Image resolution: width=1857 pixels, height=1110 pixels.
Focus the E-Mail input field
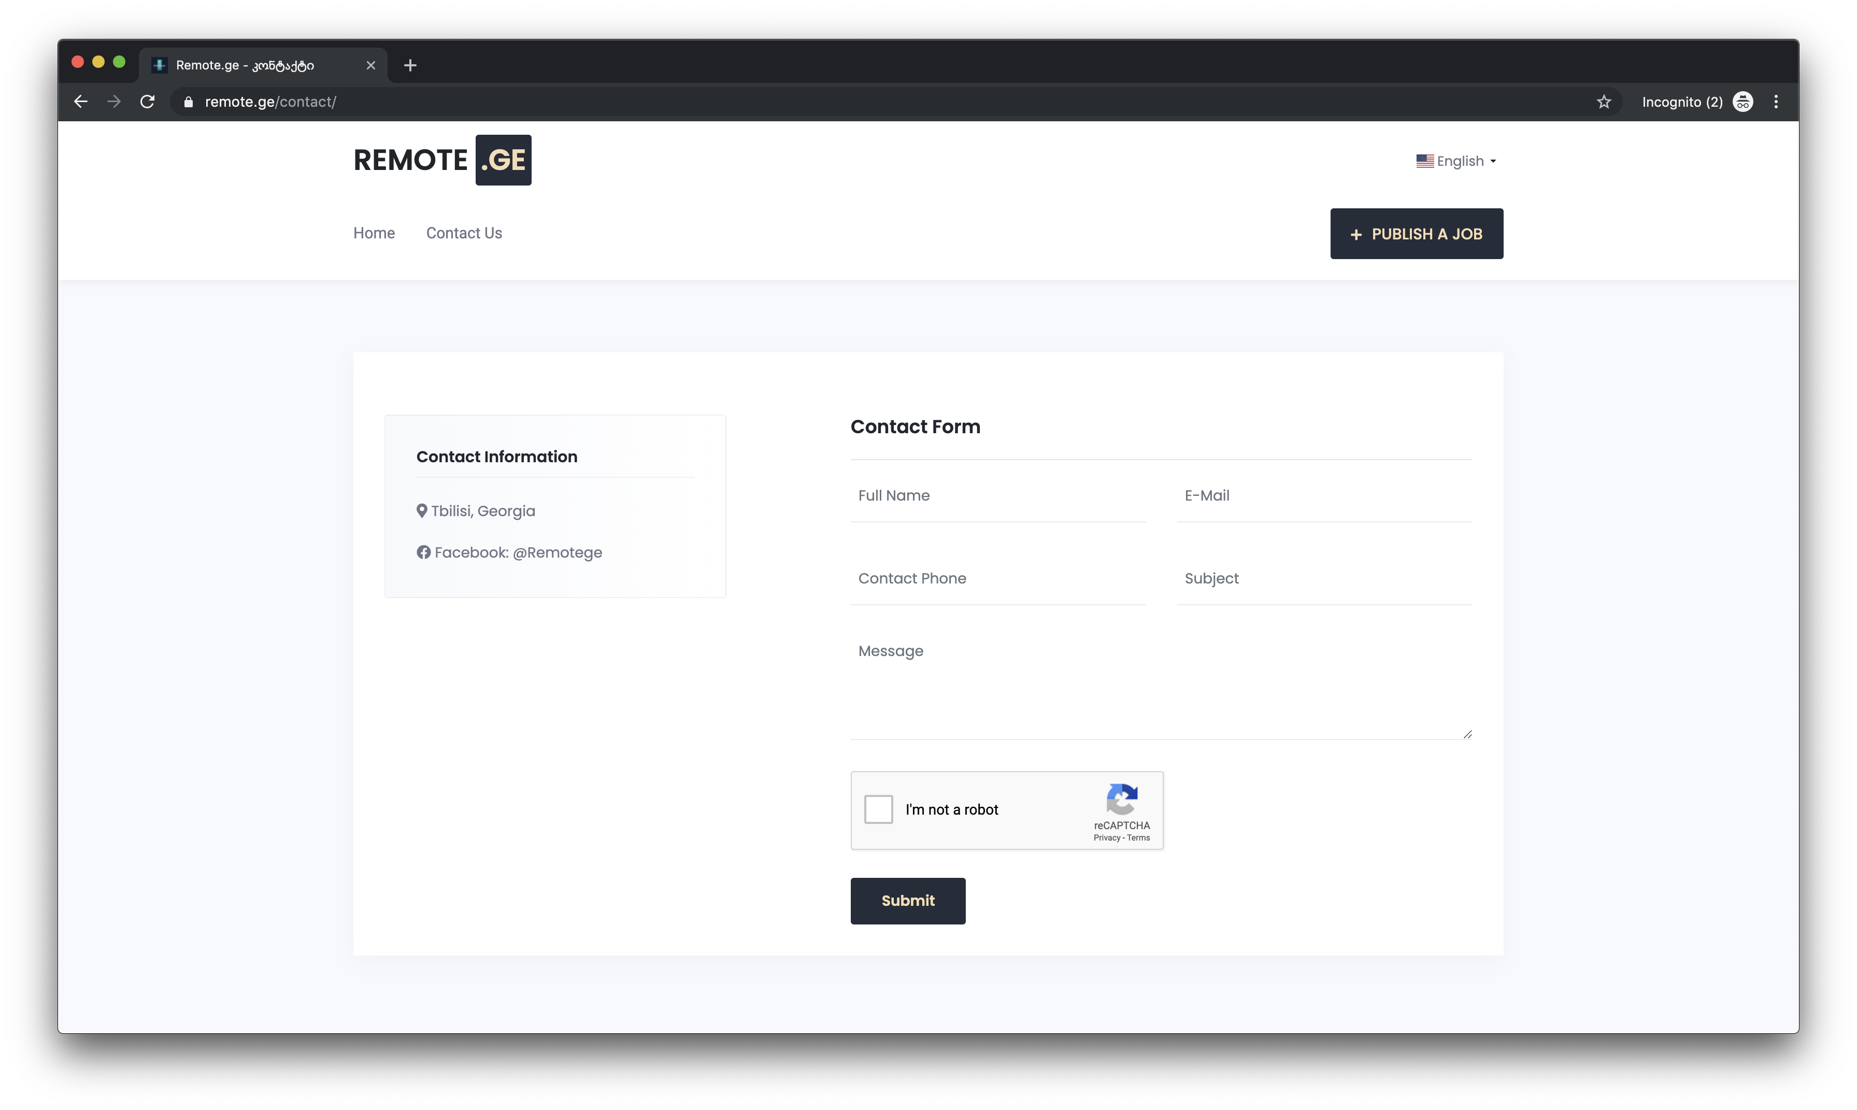click(x=1323, y=496)
